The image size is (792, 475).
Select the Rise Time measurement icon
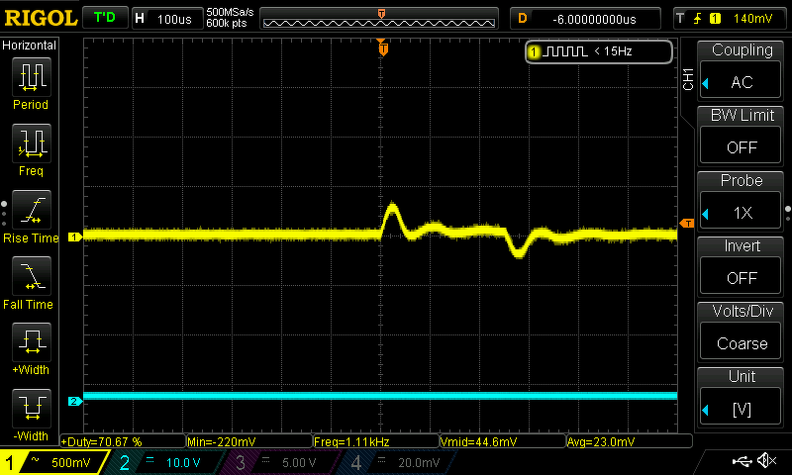click(x=32, y=210)
